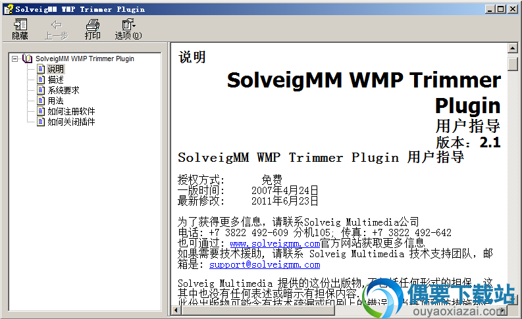Collapse the SolveigMM WMP Trimmer Plugin tree node

tap(14, 59)
